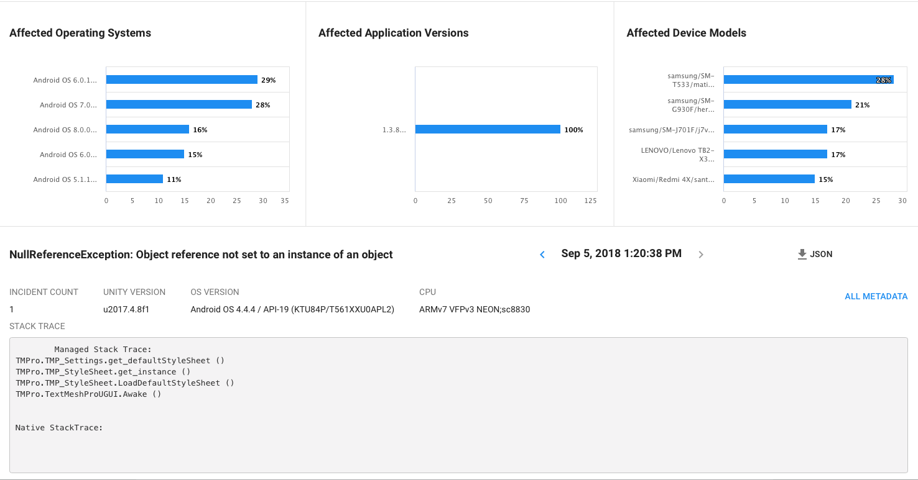The width and height of the screenshot is (918, 480).
Task: Select the Lenovo TB2-X3 device bar
Action: coord(776,154)
